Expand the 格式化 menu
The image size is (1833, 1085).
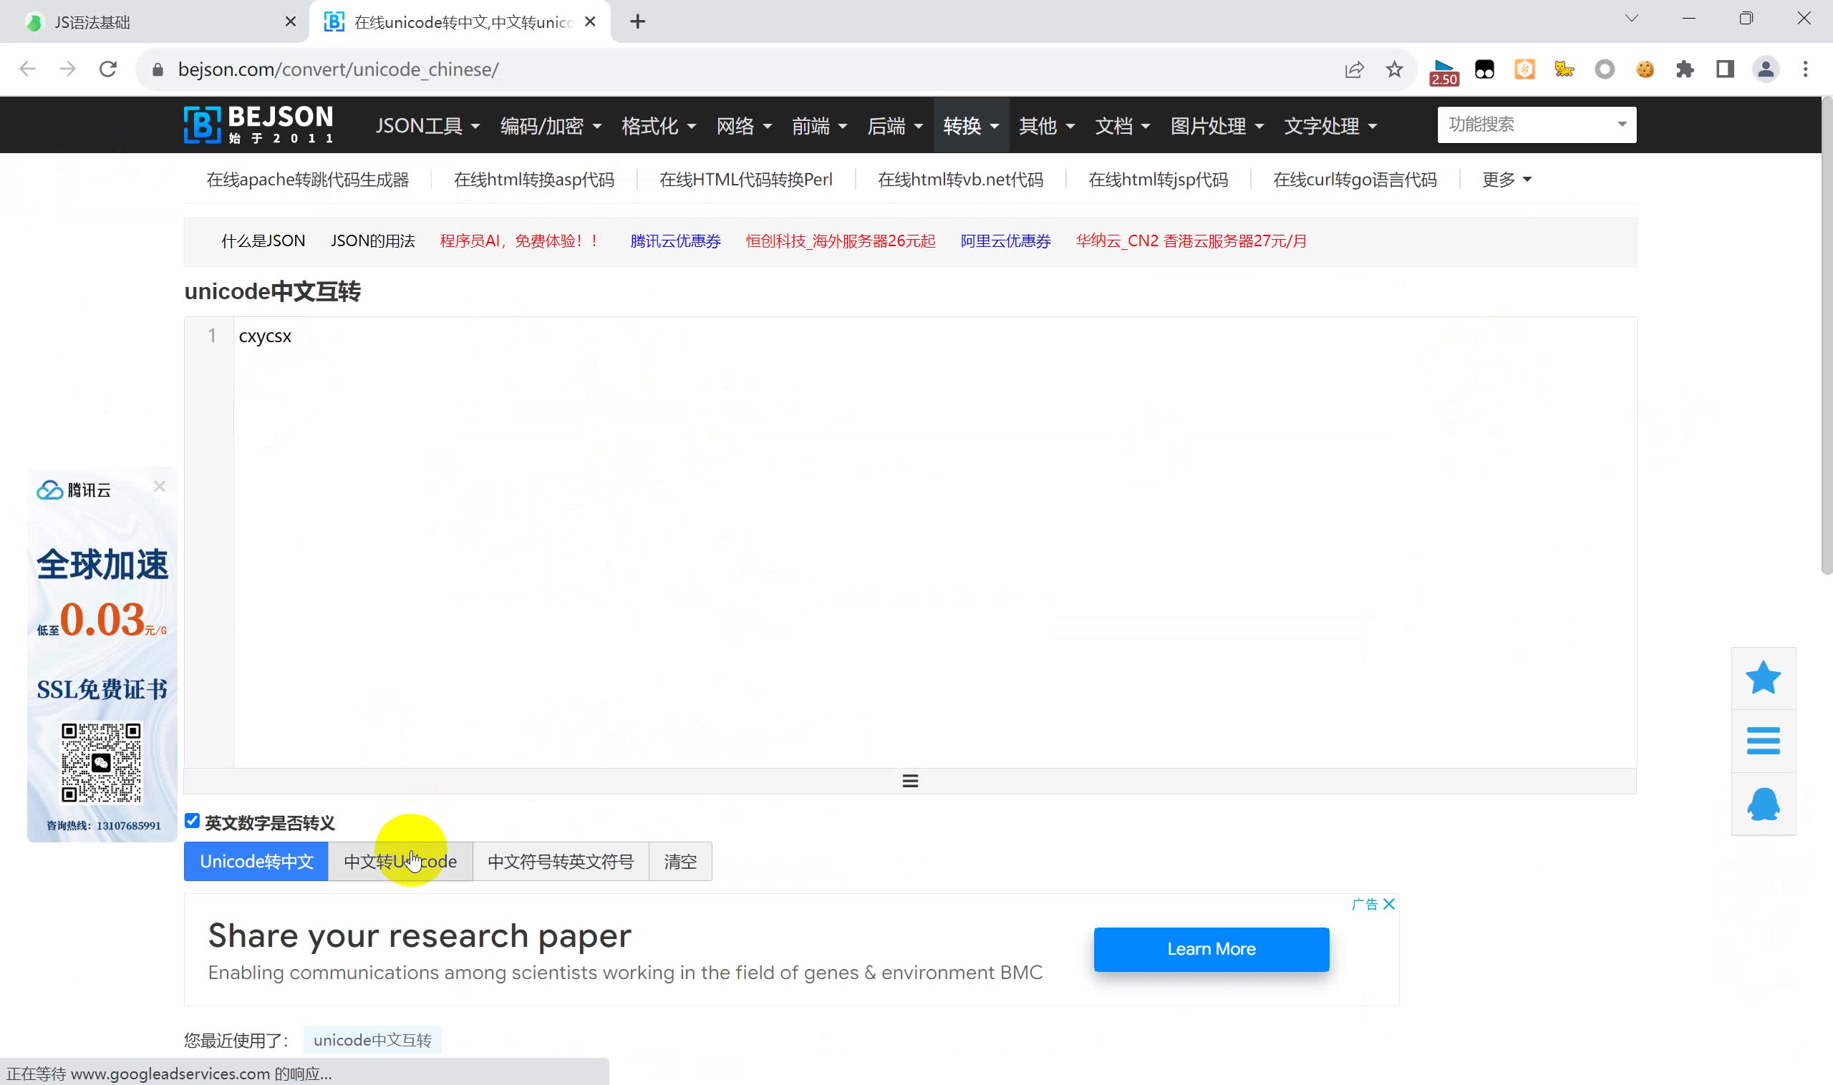658,126
